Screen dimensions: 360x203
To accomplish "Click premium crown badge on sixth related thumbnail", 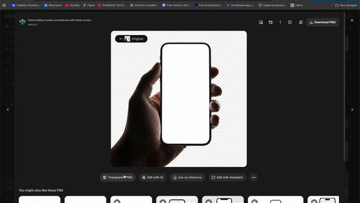I will 254,201.
